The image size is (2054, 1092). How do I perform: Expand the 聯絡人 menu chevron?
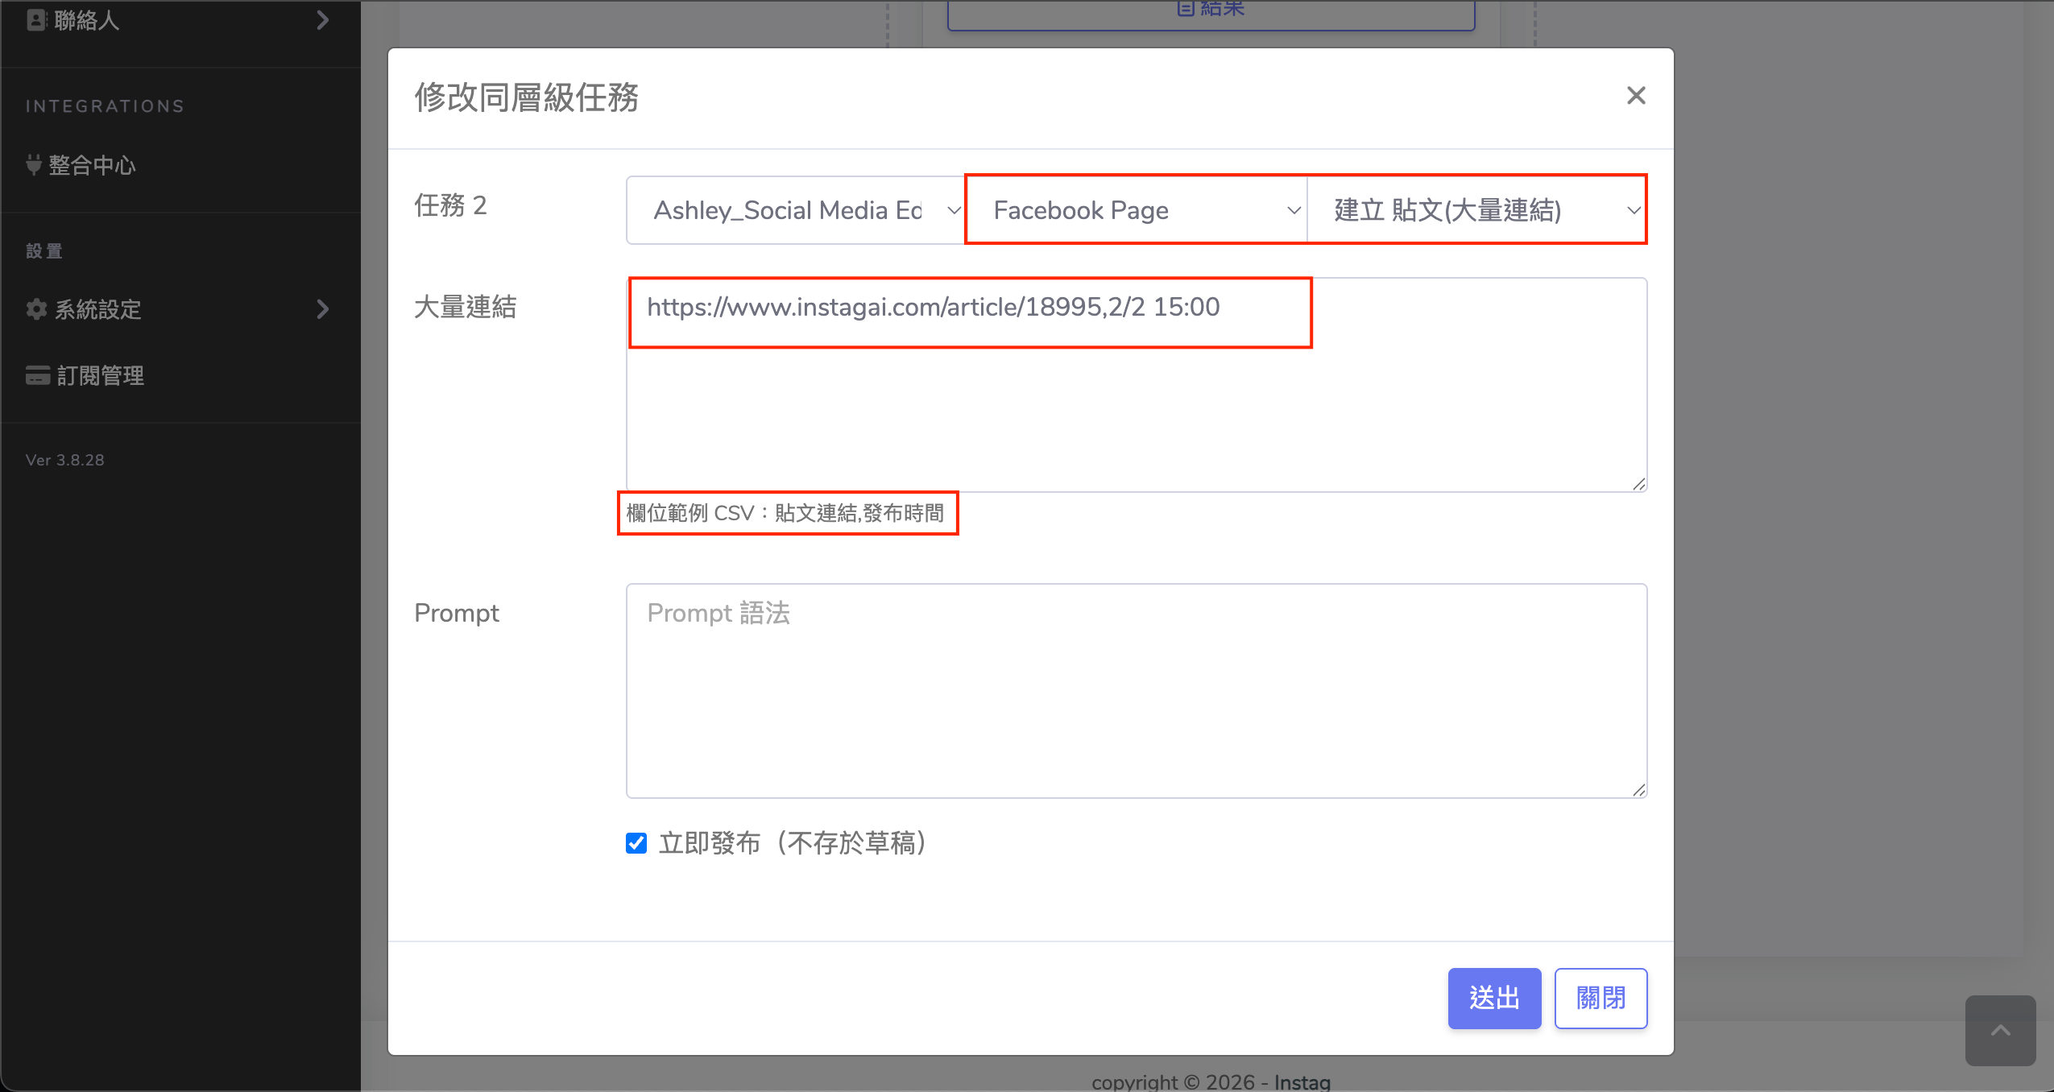point(323,20)
